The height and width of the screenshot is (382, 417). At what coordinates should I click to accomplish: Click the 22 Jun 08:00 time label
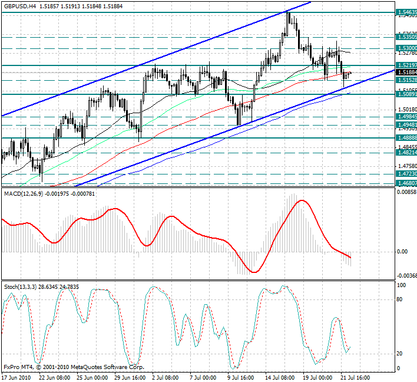55,378
